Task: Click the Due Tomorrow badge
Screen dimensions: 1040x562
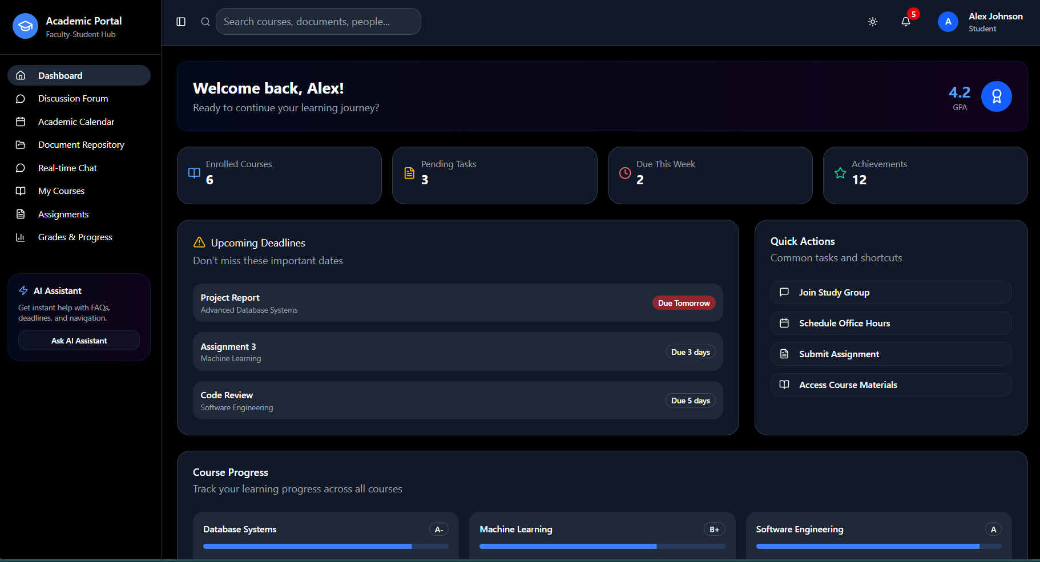Action: pos(684,303)
